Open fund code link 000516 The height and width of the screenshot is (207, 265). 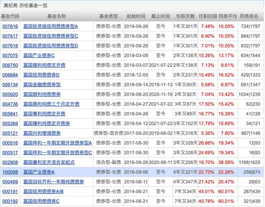(10, 143)
